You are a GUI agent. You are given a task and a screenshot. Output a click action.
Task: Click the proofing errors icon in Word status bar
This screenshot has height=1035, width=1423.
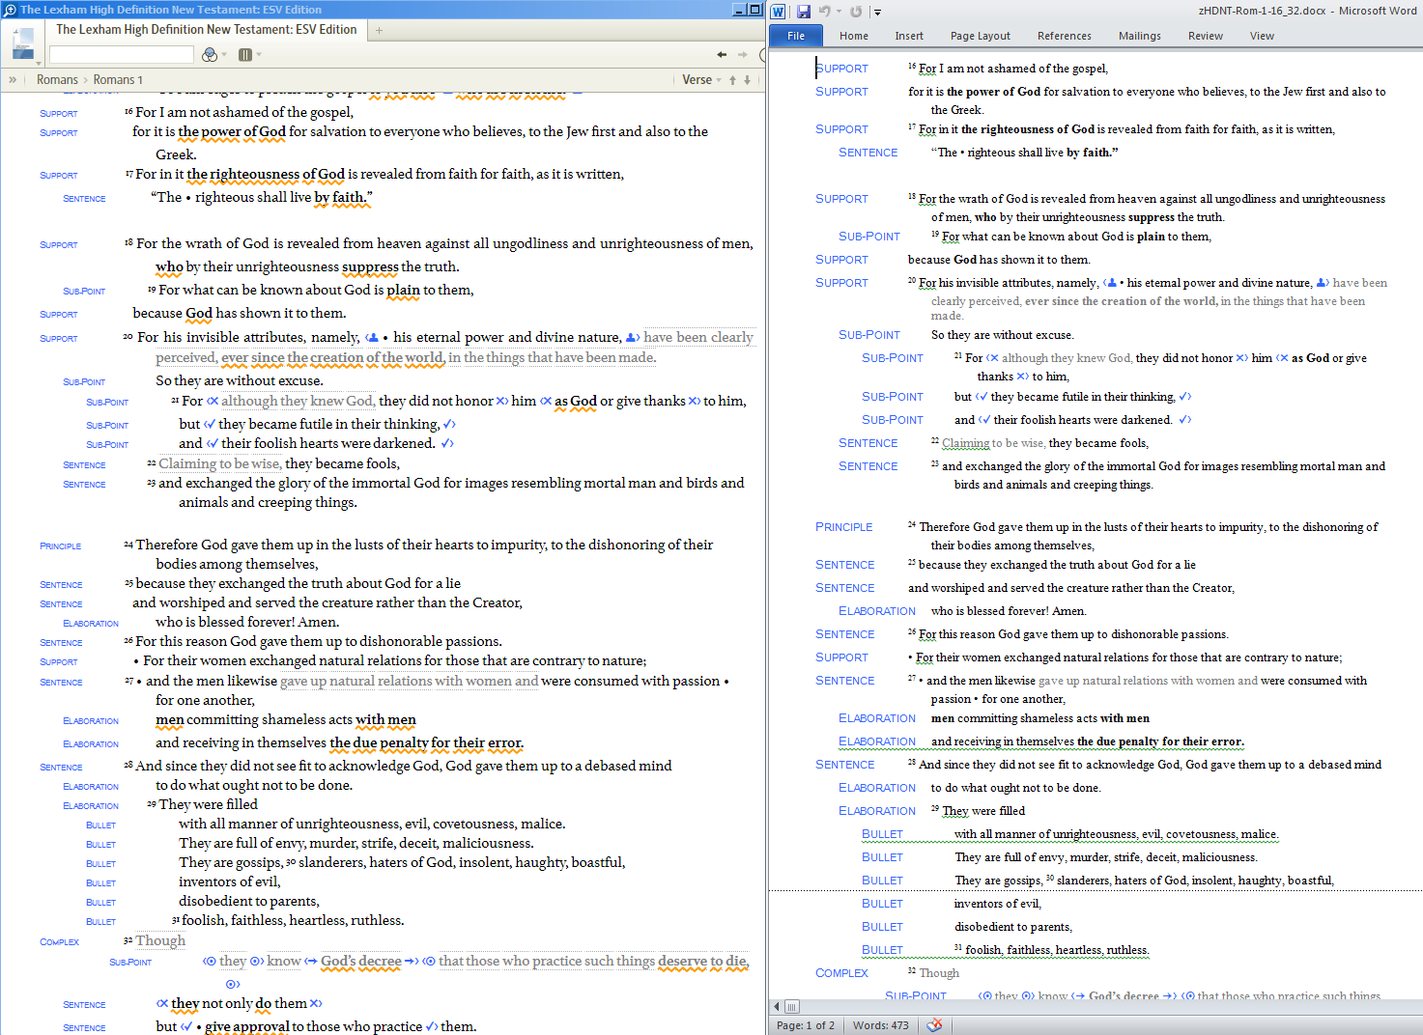934,1025
